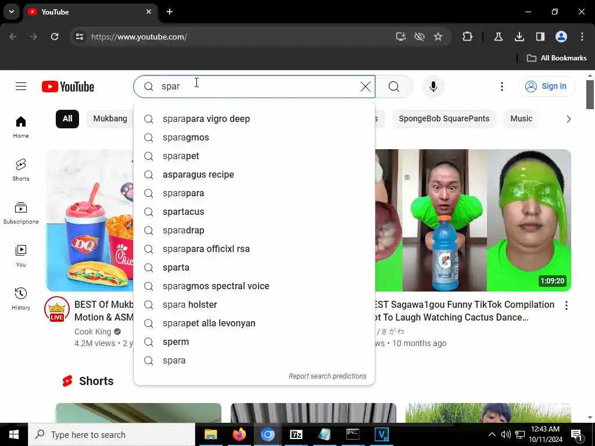The height and width of the screenshot is (446, 595).
Task: Choose suggestion 'sparapara officixl rsa'
Action: point(255,249)
